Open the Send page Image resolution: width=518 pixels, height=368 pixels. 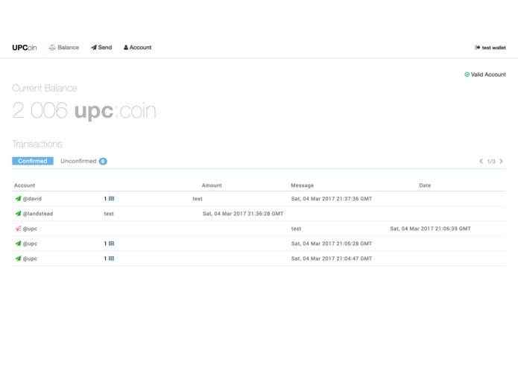[x=101, y=48]
